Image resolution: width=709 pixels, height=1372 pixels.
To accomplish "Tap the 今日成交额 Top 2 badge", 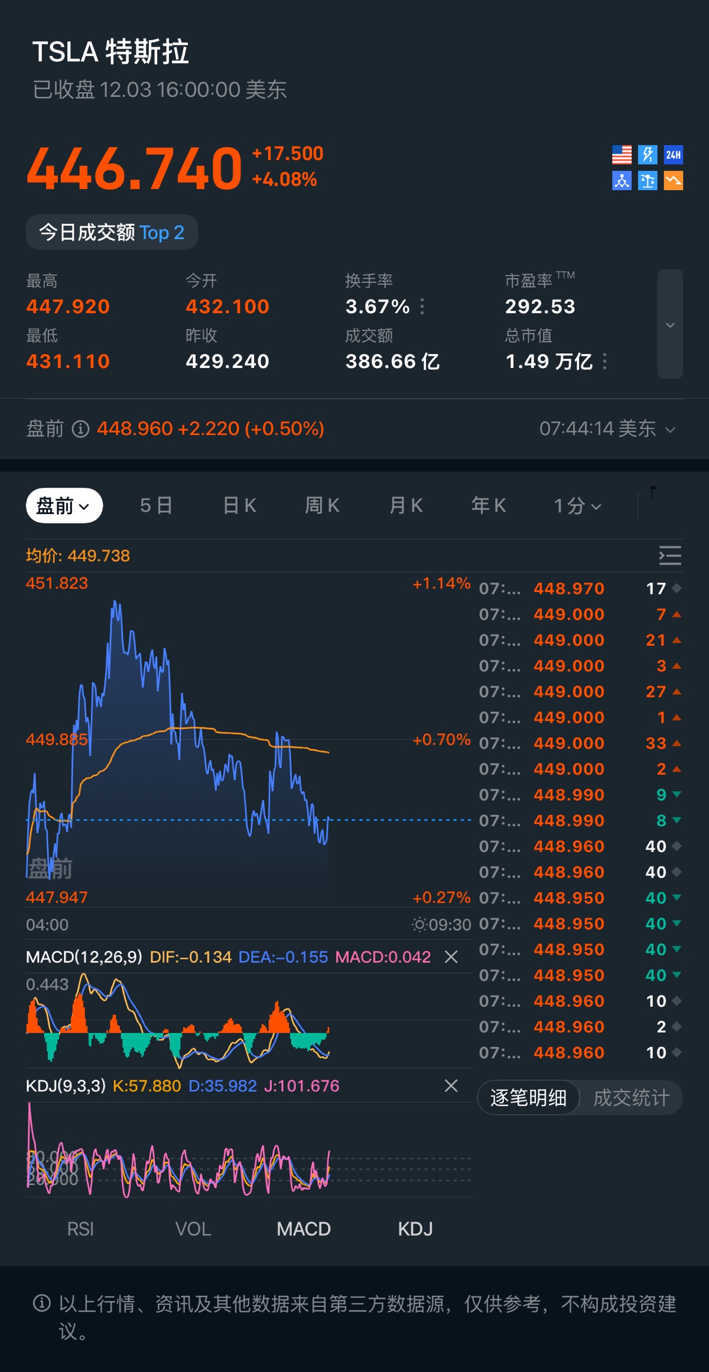I will pos(112,232).
